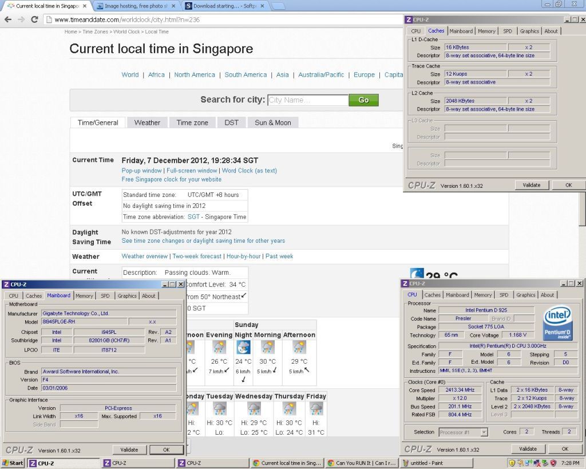The width and height of the screenshot is (586, 469).
Task: Click Thursday forecast weather icon
Action: click(289, 409)
